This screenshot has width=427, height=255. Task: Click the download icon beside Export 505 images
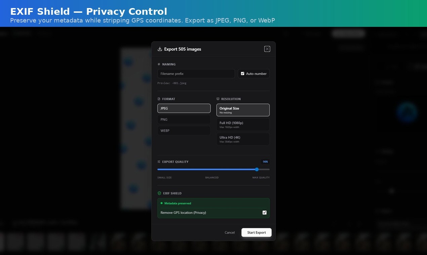coord(160,49)
